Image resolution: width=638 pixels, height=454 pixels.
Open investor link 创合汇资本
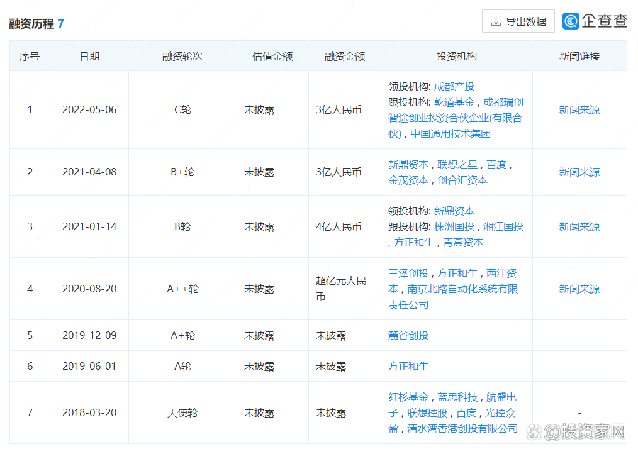(462, 180)
